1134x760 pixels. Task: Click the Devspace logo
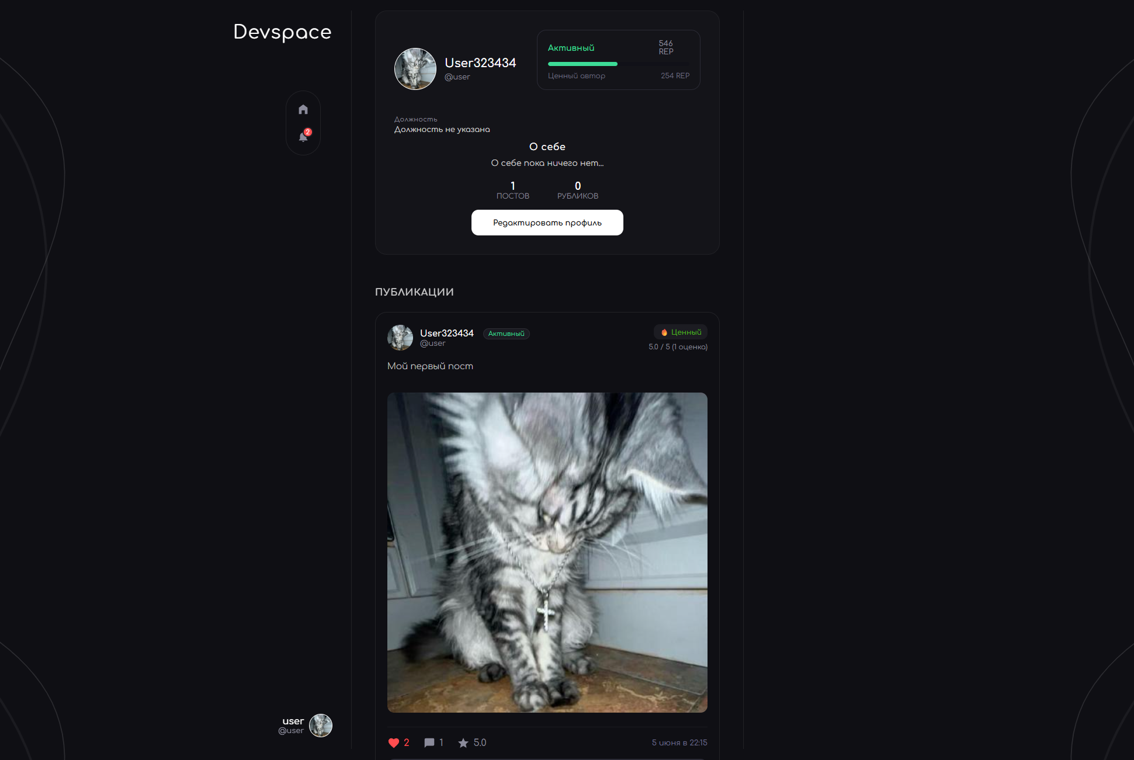[282, 32]
